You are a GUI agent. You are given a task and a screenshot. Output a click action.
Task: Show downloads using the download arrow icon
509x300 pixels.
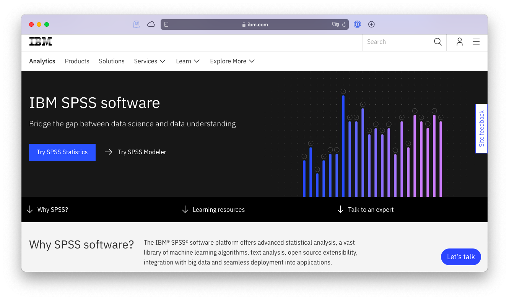(371, 24)
